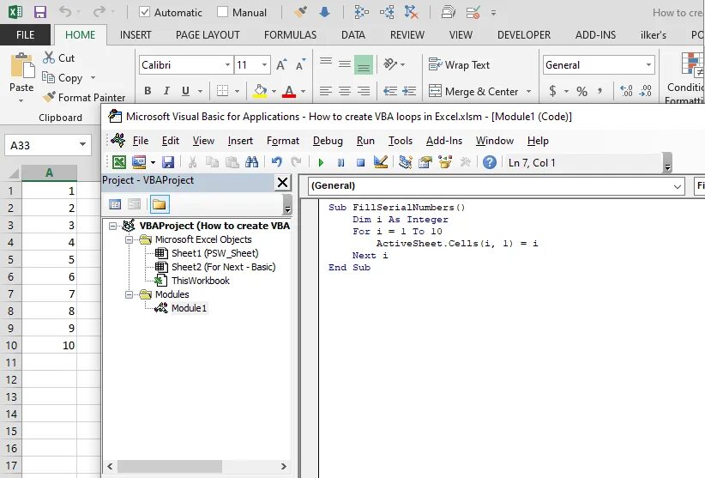Click the View Microsoft Excel icon in VBA toolbar
Screen dimensions: 705x478
pyautogui.click(x=118, y=162)
